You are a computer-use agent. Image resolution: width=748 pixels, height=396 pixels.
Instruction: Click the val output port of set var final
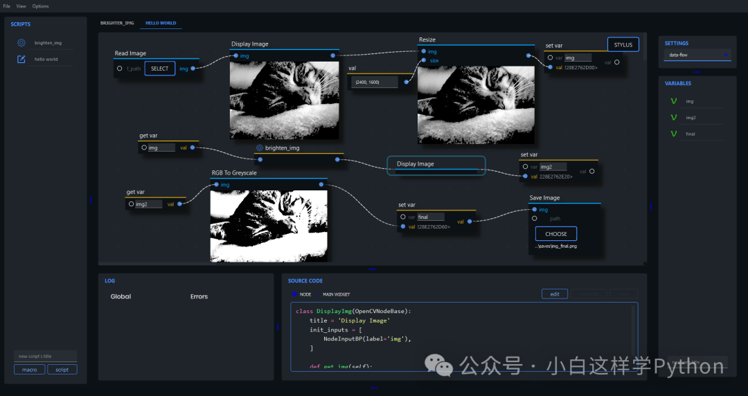coord(470,222)
